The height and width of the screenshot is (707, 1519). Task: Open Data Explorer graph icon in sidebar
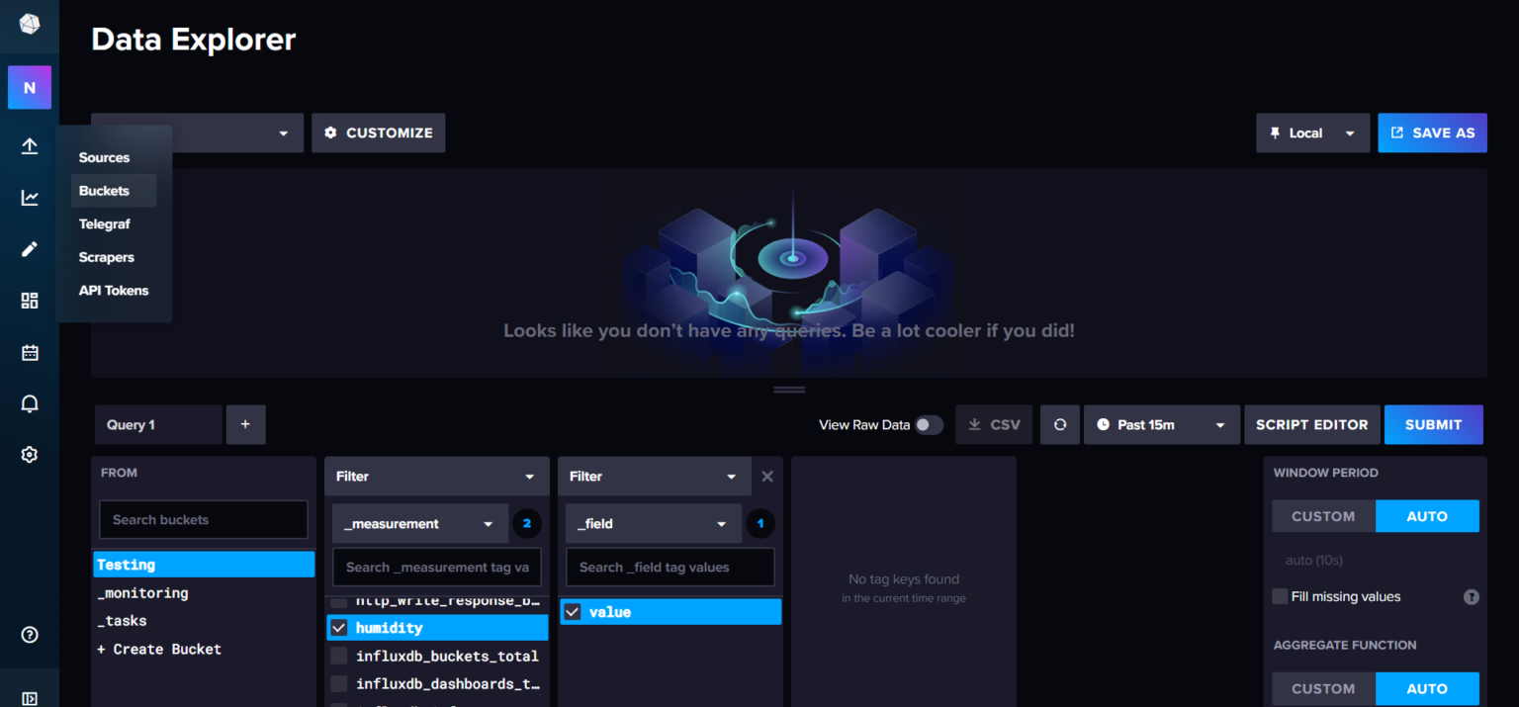tap(30, 198)
